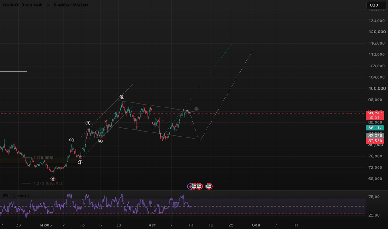Click the 68,000 price axis value

tap(375, 179)
